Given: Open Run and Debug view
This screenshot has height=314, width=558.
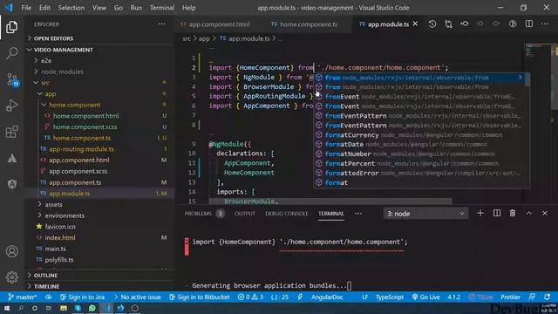Looking at the screenshot, I should tap(11, 106).
